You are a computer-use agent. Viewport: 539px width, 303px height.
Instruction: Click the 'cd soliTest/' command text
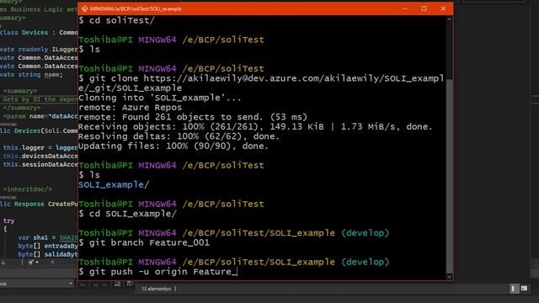tap(122, 20)
